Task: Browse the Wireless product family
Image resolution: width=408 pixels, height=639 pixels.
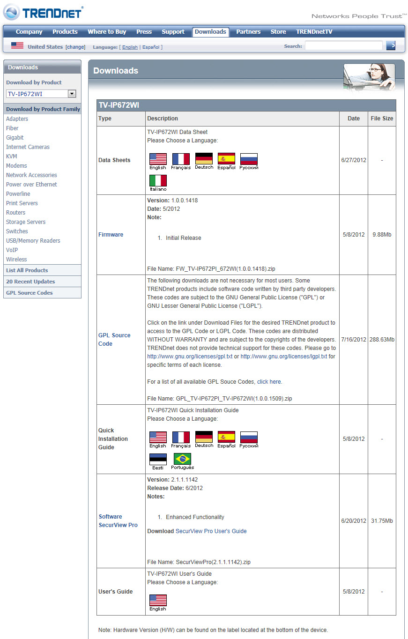Action: (16, 260)
